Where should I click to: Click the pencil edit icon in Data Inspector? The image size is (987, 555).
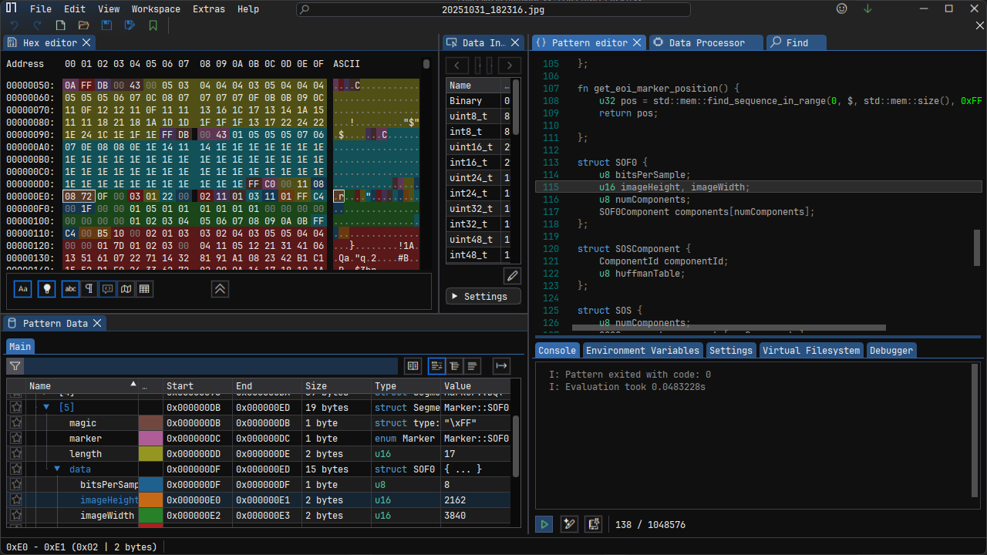pyautogui.click(x=512, y=275)
